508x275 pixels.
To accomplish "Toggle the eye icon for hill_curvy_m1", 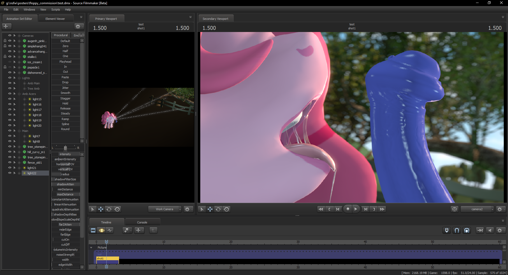I will pyautogui.click(x=10, y=152).
